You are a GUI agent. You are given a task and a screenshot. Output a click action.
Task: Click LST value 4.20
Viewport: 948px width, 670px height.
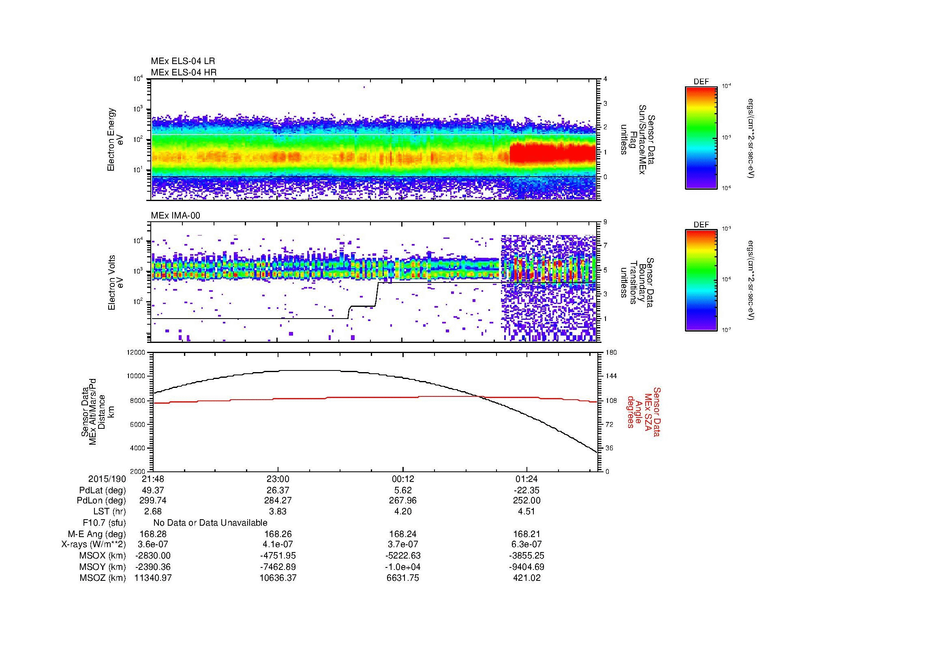[x=402, y=512]
